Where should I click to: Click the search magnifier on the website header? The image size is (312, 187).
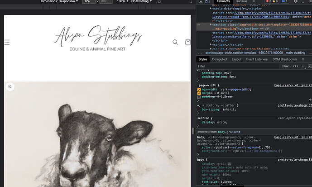click(x=175, y=42)
